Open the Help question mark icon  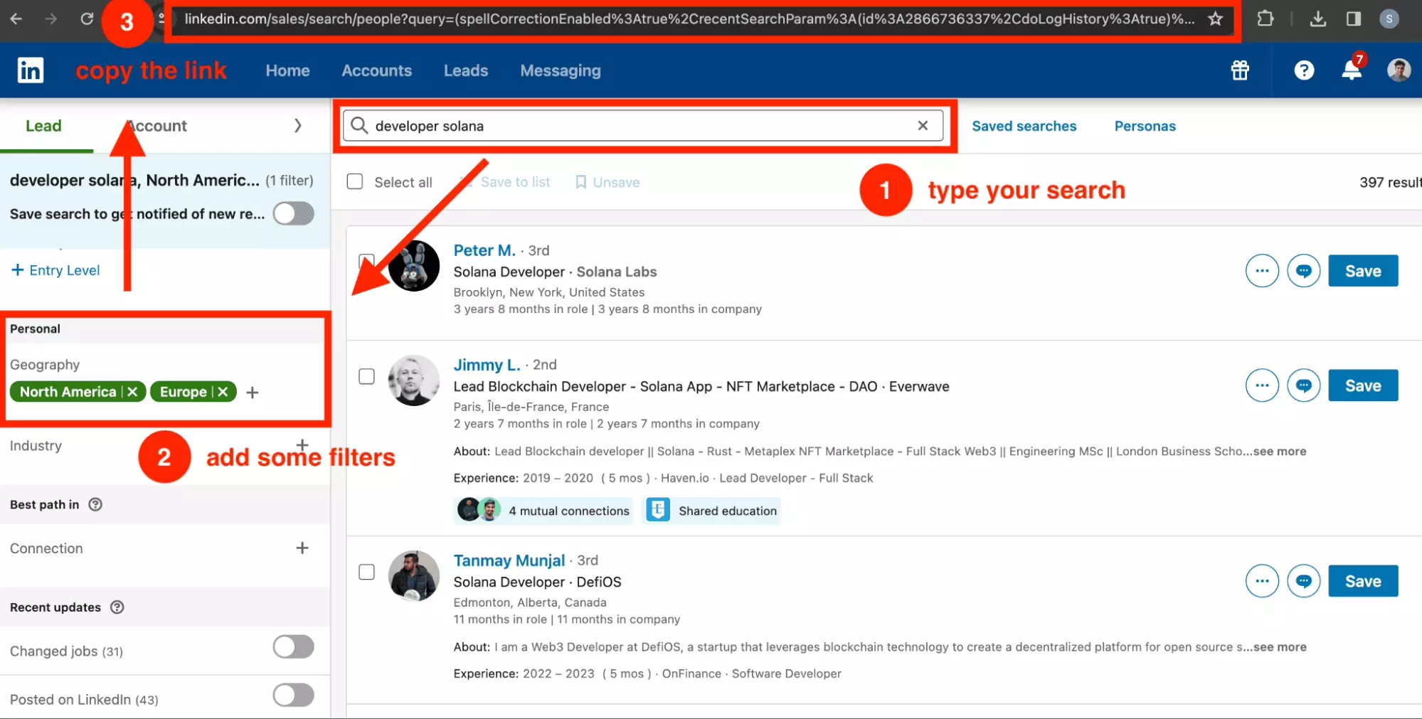(x=1304, y=70)
